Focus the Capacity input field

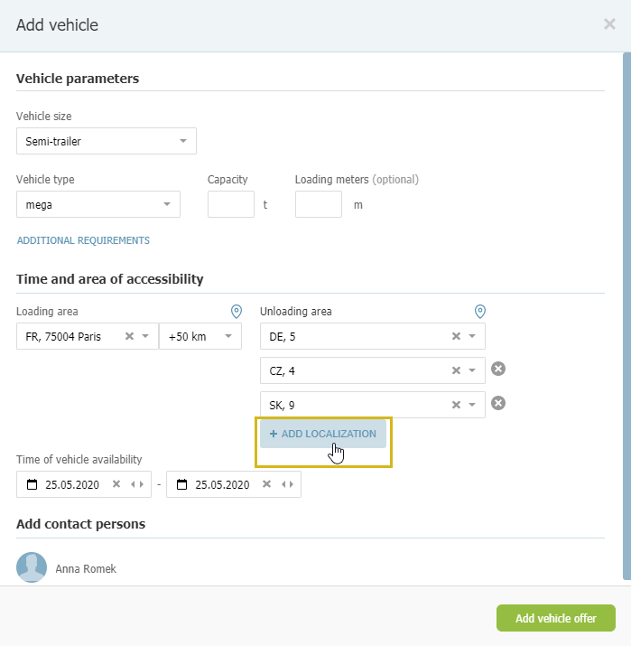coord(231,204)
